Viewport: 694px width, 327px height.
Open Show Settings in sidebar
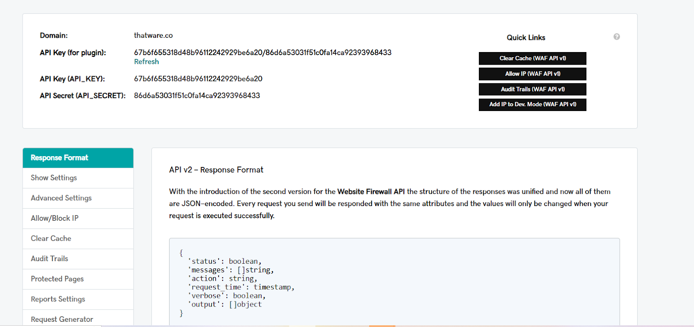click(x=78, y=178)
